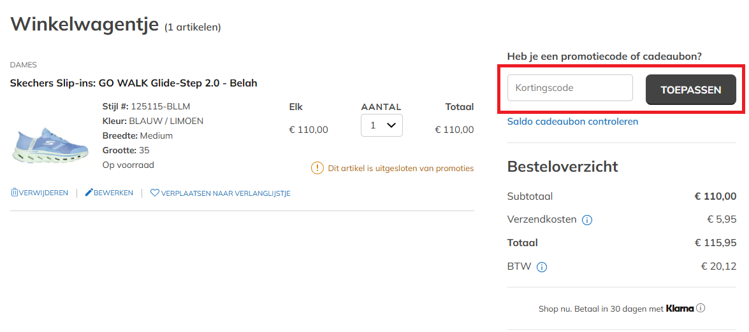Focus the Kortingscode input field

coord(570,88)
